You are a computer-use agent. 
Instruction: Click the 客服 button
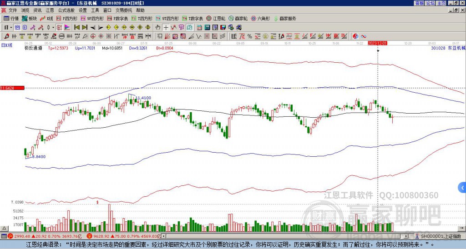419,3
